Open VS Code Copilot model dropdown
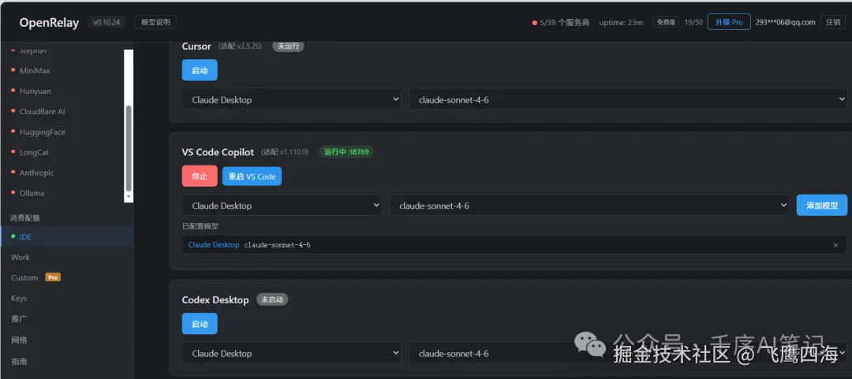This screenshot has height=379, width=852. click(x=589, y=205)
